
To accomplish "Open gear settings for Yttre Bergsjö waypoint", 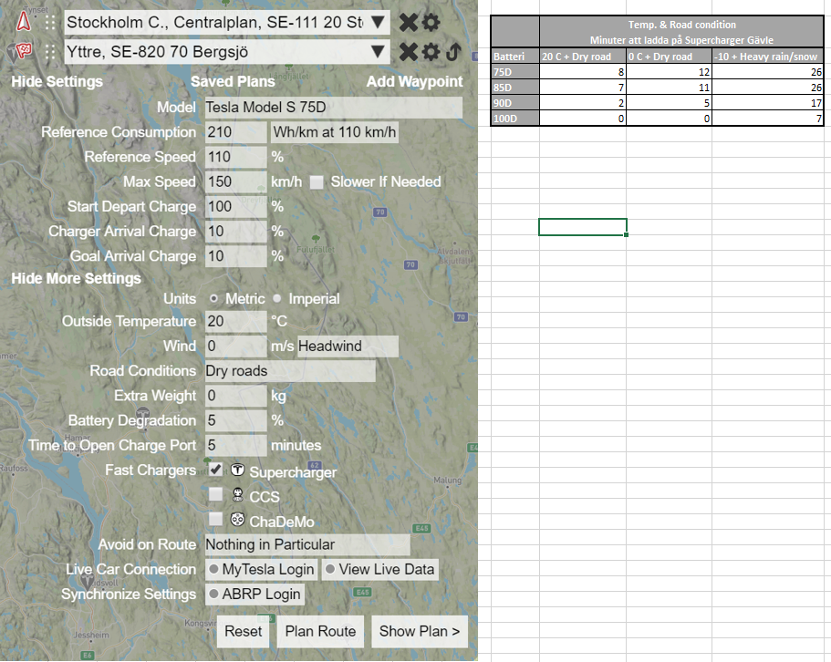I will (x=431, y=52).
